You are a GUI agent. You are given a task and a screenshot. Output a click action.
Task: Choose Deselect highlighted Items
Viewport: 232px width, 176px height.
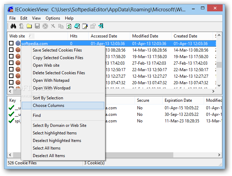click(63, 141)
